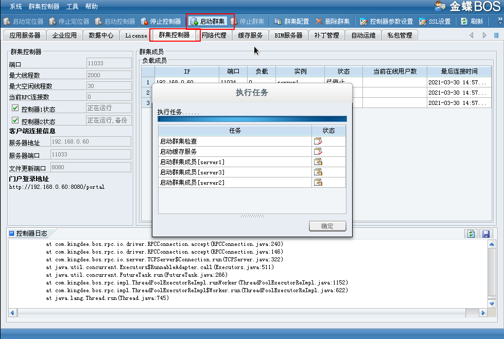Viewport: 504px width, 339px height.
Task: Click 停止控制器 in the toolbar
Action: (x=161, y=21)
